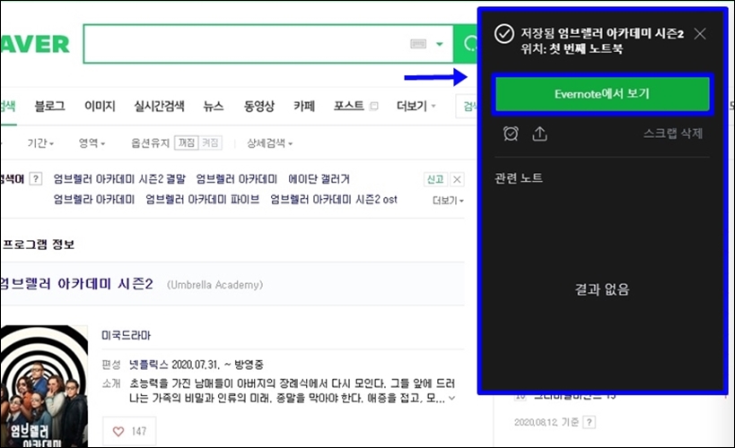
Task: Open related search 엄브렐러 아카데미 시즌2 ost
Action: pyautogui.click(x=334, y=200)
